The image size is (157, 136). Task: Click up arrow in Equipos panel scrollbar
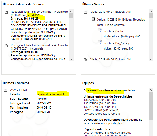coord(151,90)
